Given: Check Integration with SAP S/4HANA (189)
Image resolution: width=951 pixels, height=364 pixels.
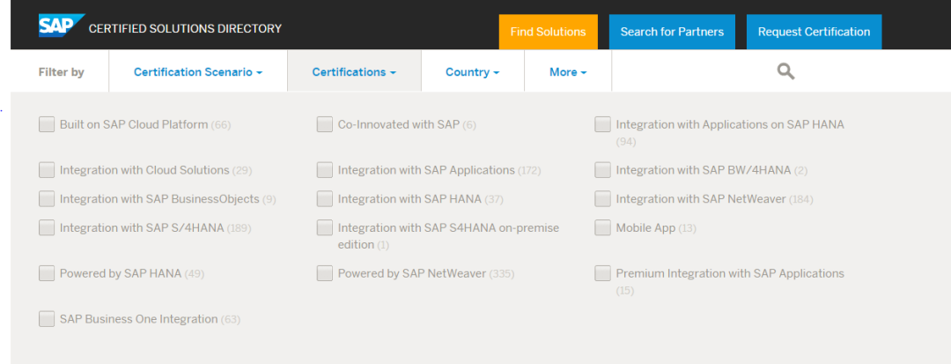Looking at the screenshot, I should tap(47, 227).
